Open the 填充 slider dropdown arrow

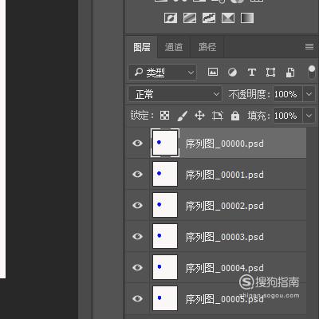309,116
